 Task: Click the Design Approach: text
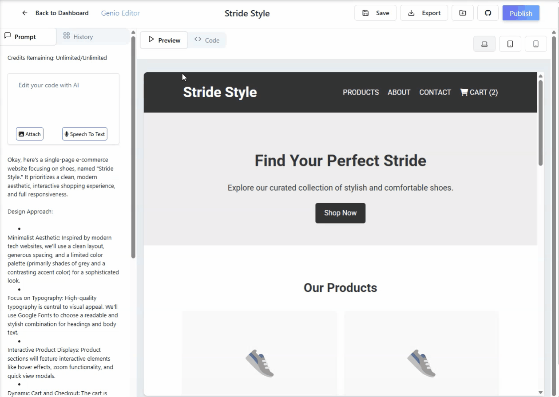click(x=30, y=212)
